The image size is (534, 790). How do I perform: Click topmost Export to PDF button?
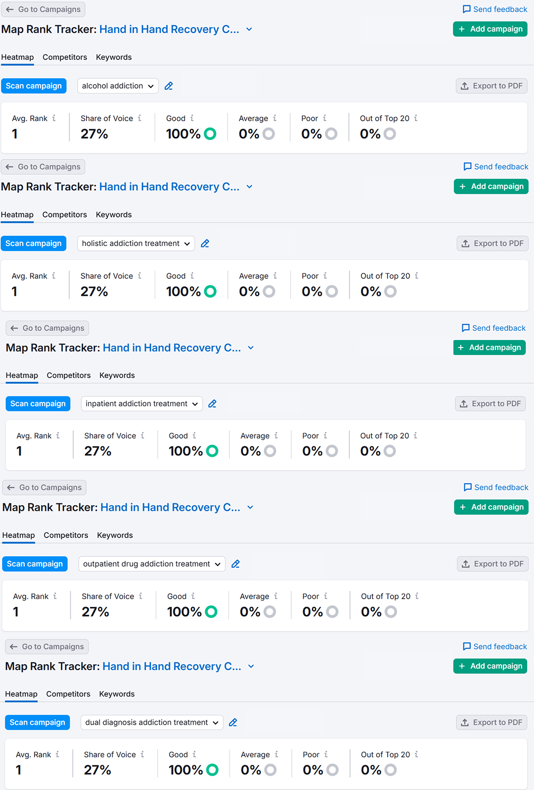coord(491,86)
